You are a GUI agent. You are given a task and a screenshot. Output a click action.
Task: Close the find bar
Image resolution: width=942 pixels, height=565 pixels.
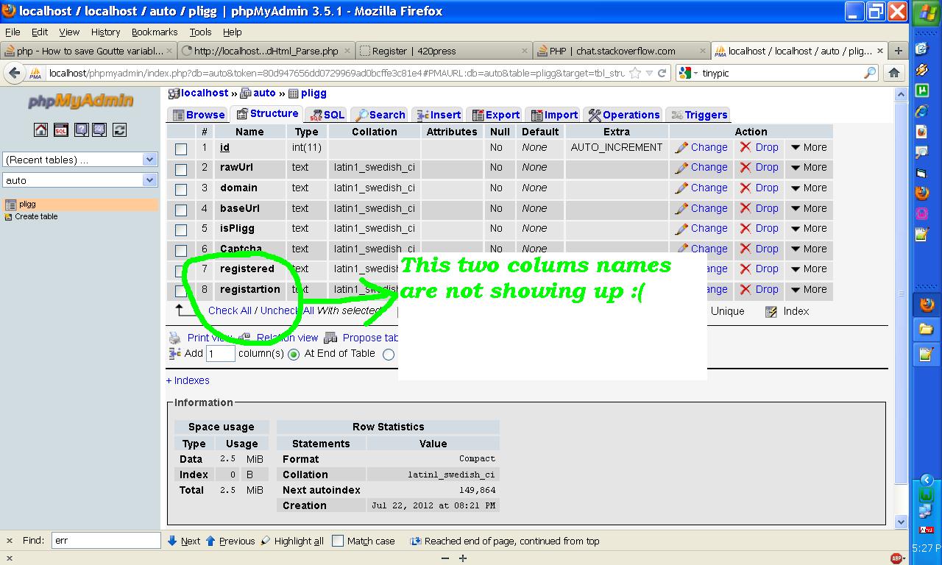[x=9, y=541]
